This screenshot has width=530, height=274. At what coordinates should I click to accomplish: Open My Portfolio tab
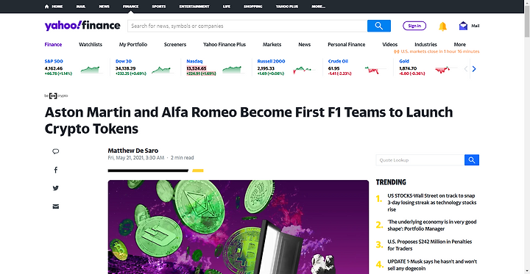pyautogui.click(x=133, y=45)
